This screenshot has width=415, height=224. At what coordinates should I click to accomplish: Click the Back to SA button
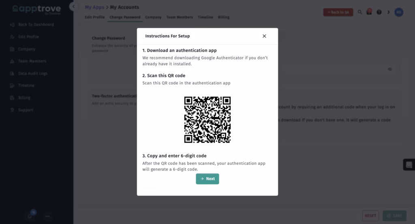(338, 12)
